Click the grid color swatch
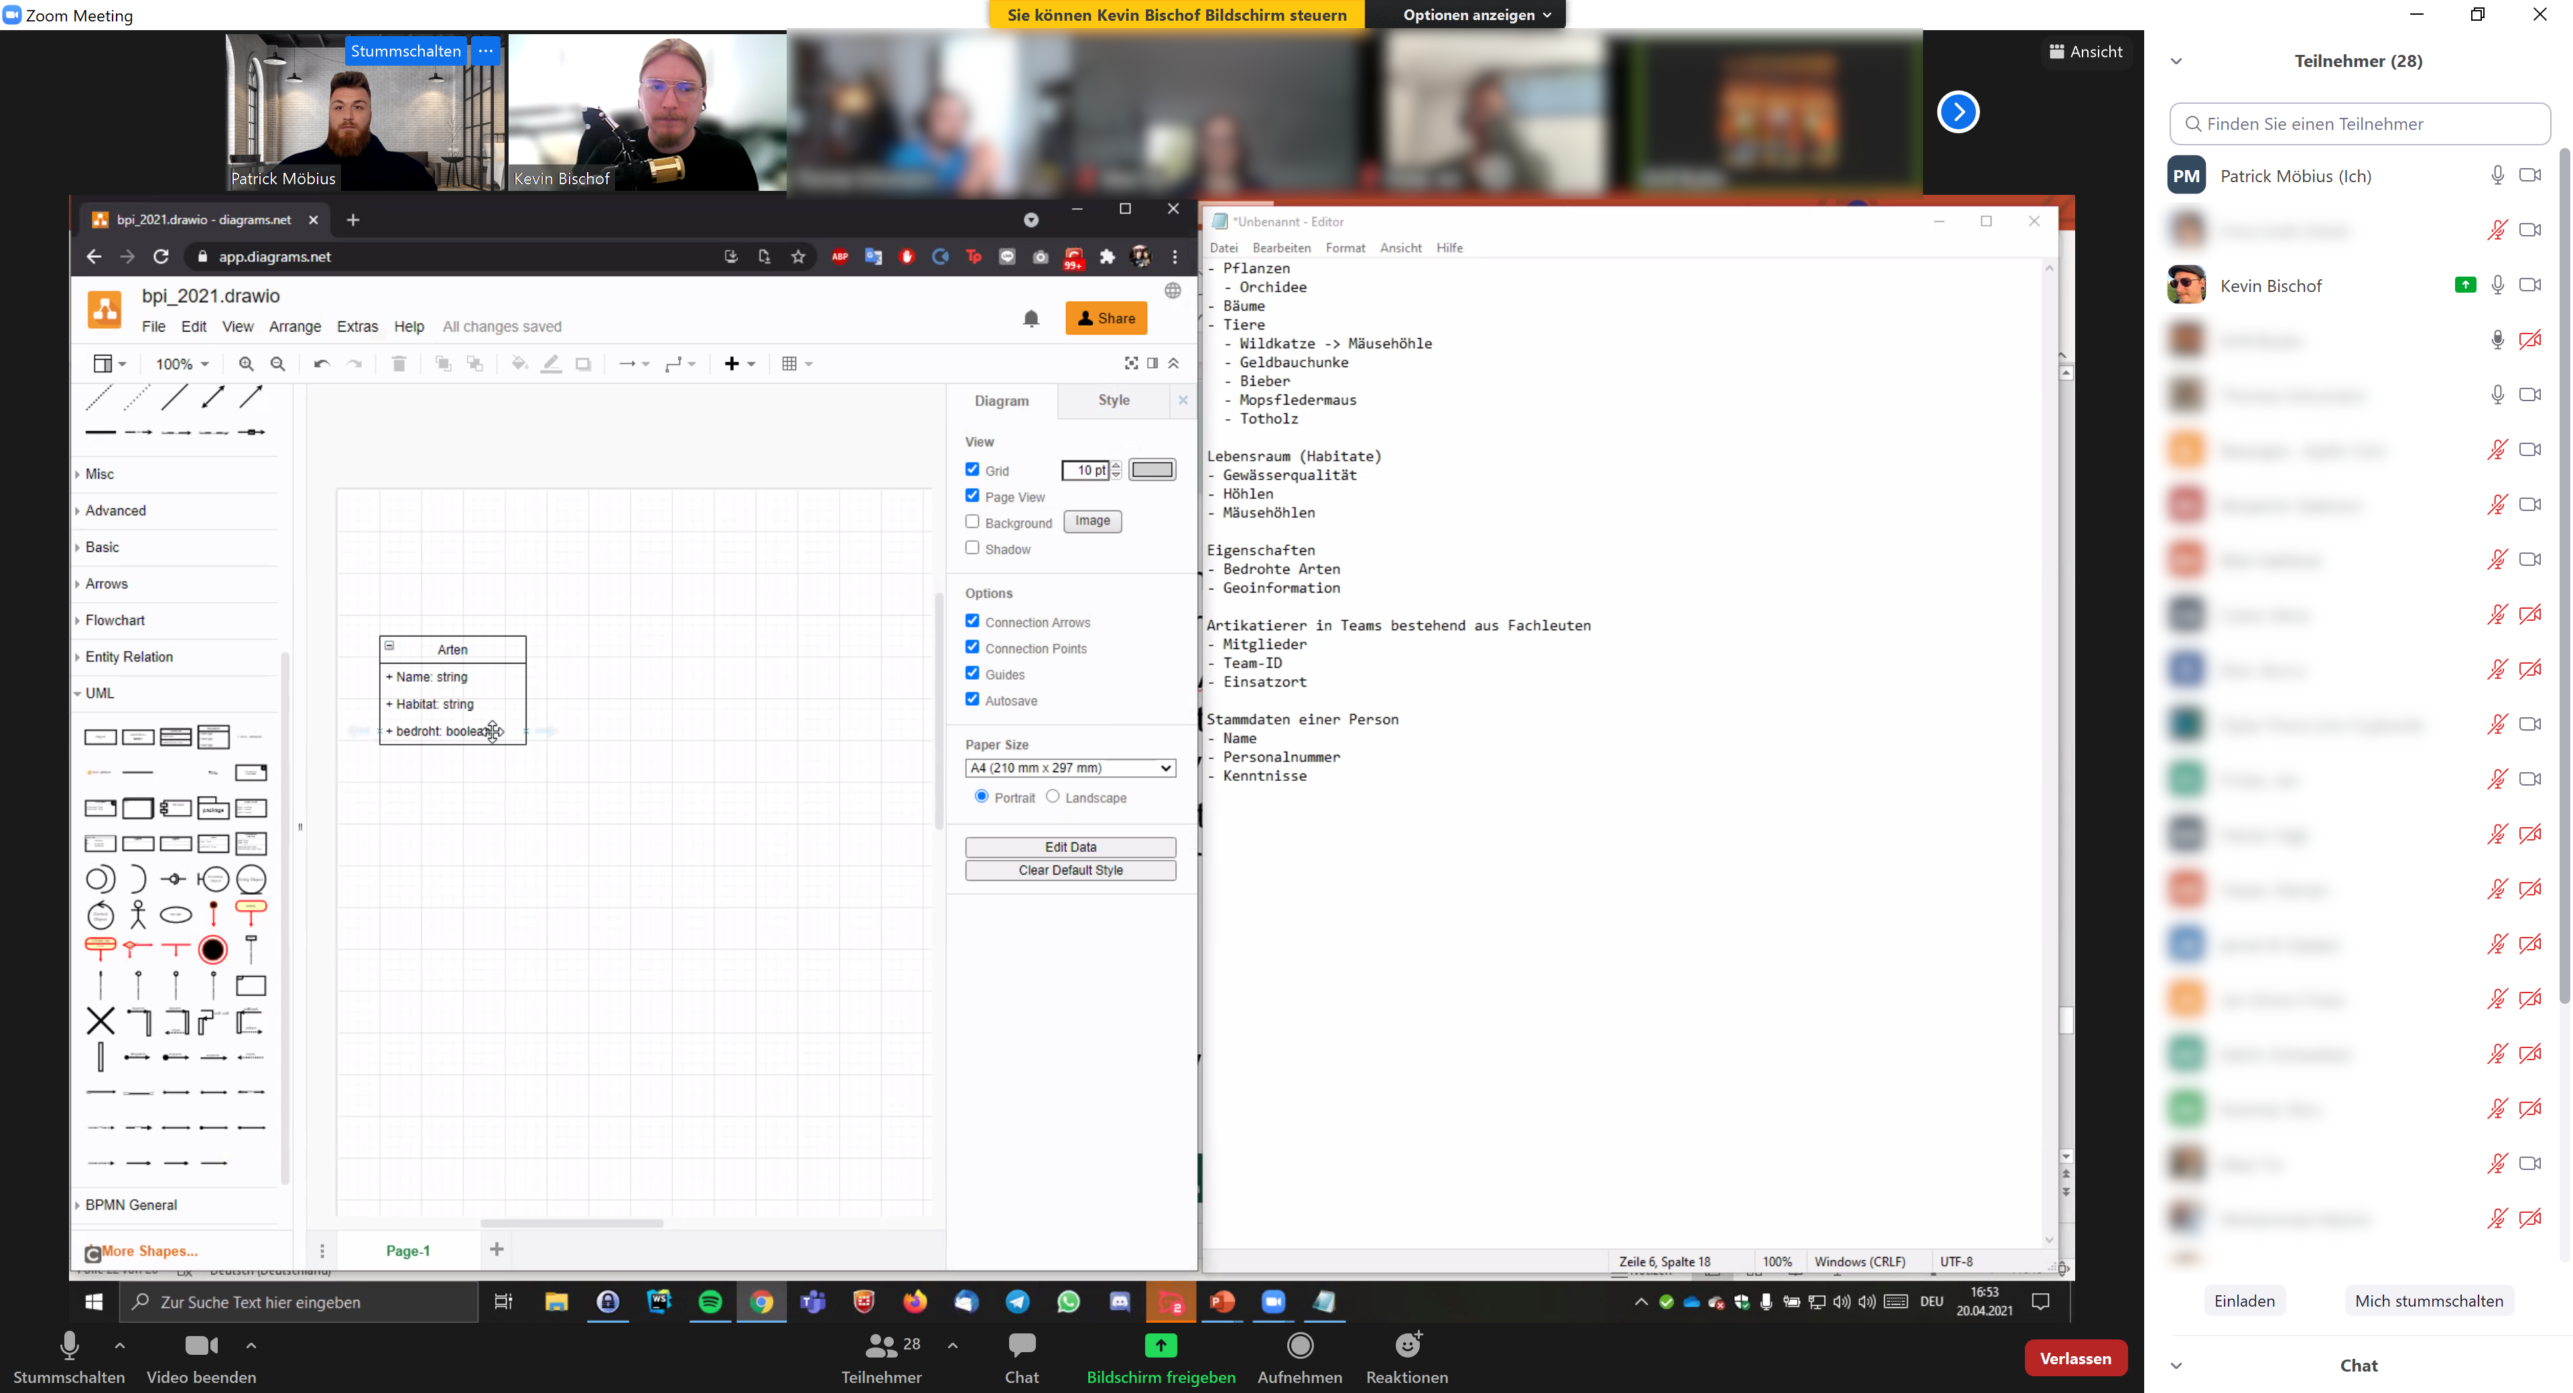The image size is (2573, 1393). pos(1152,469)
